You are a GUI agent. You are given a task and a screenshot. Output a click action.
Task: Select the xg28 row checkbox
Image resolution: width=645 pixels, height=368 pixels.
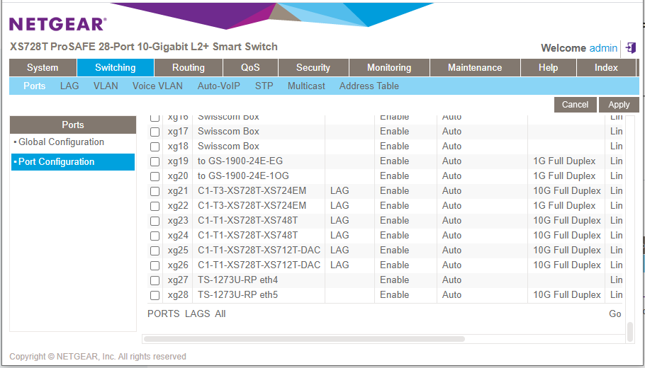tap(155, 295)
